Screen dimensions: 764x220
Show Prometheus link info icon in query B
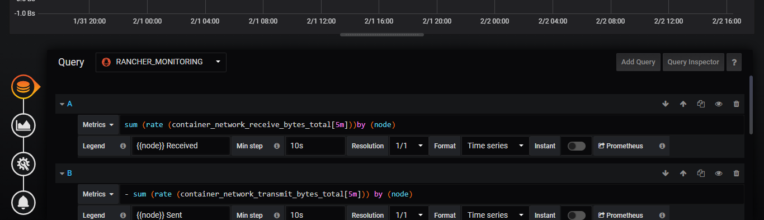coord(662,216)
